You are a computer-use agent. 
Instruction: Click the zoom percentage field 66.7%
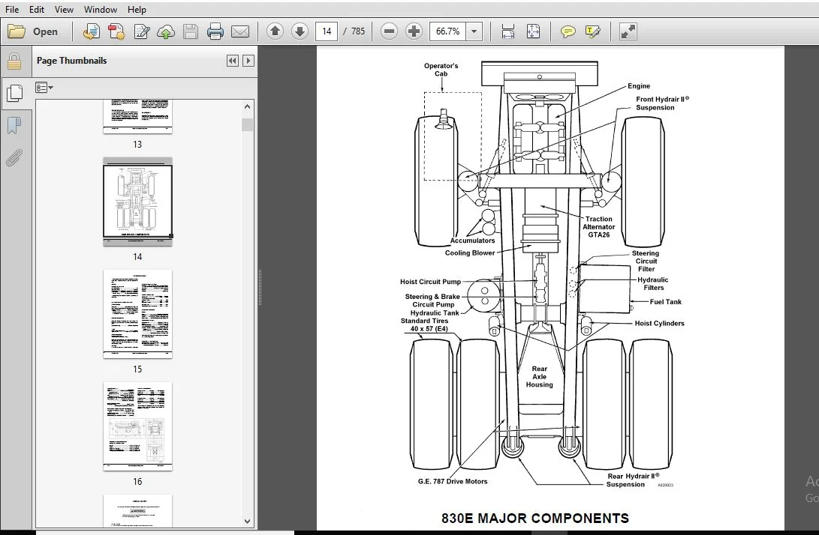click(447, 31)
